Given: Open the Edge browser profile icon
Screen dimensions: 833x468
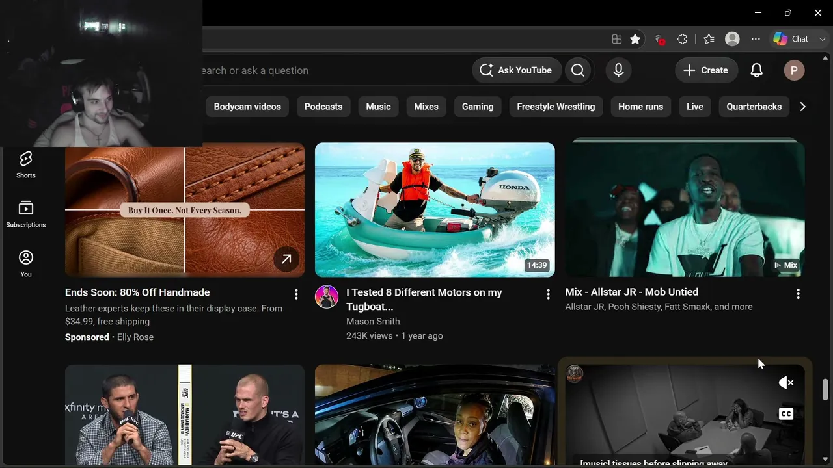Looking at the screenshot, I should (x=732, y=39).
